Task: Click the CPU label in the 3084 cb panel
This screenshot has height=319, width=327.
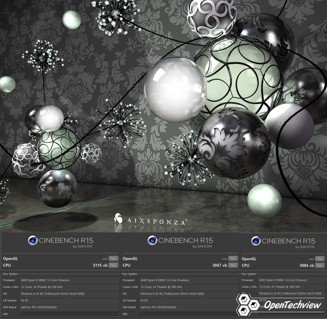Action: click(x=246, y=265)
